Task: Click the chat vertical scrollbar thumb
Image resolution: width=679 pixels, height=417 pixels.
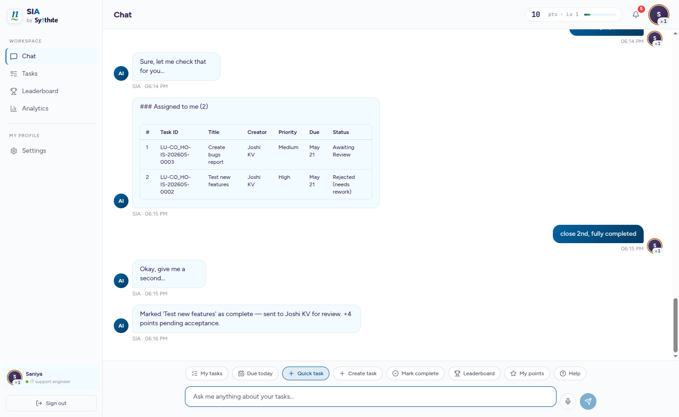Action: pyautogui.click(x=675, y=325)
